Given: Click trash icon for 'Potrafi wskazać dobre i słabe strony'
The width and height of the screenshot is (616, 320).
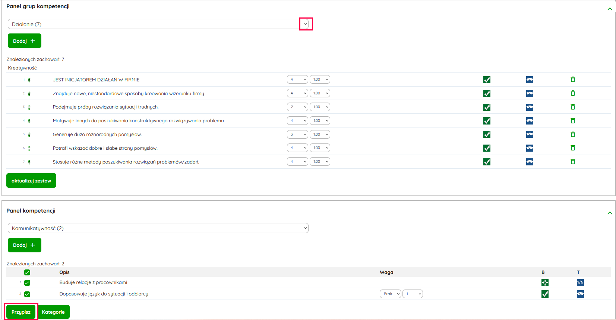Looking at the screenshot, I should click(x=573, y=148).
